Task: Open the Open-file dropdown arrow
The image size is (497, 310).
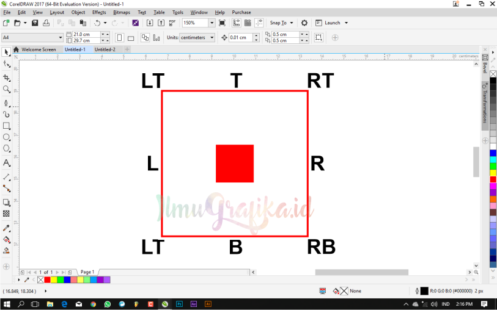Action: click(25, 23)
